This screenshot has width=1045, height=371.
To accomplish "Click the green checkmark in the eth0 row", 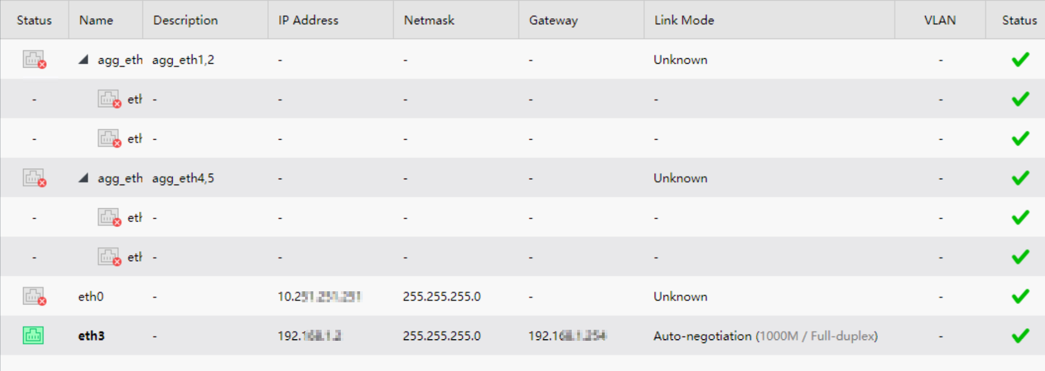I will pos(1020,296).
